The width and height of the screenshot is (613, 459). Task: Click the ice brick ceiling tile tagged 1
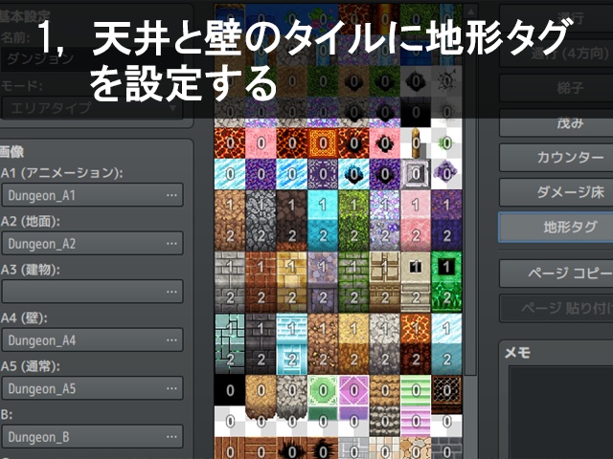click(291, 329)
